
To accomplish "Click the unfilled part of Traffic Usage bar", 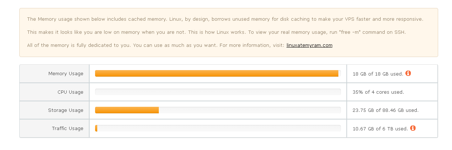I will [x=219, y=128].
